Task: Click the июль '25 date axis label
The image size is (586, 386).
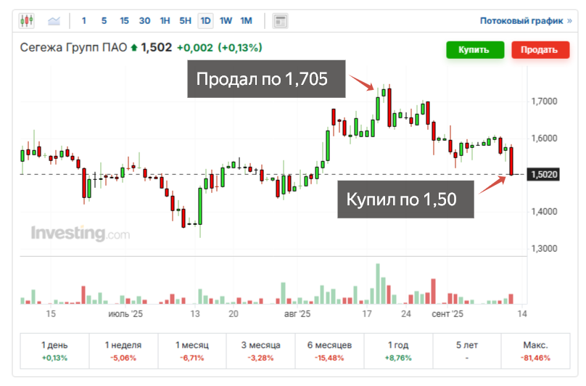Action: pyautogui.click(x=125, y=314)
